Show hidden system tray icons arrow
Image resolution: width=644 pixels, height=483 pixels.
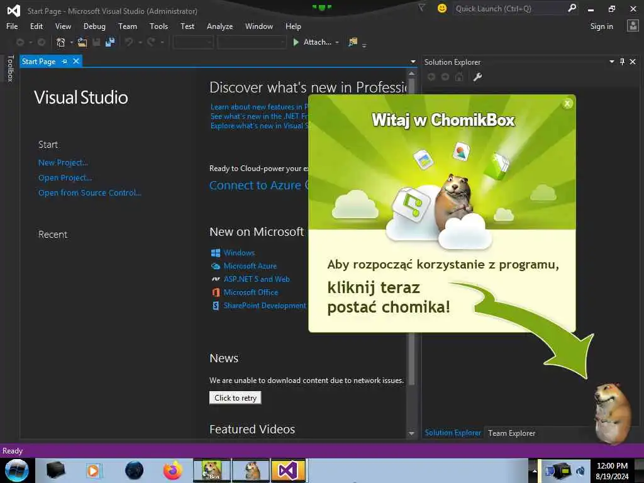(535, 470)
